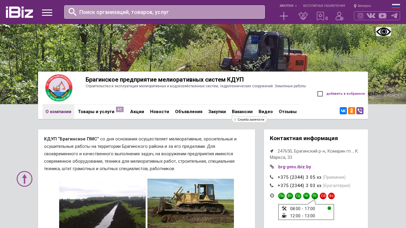Screen dimensions: 406x228
Task: Open 'Бесплатные объявления' link
Action: [324, 6]
